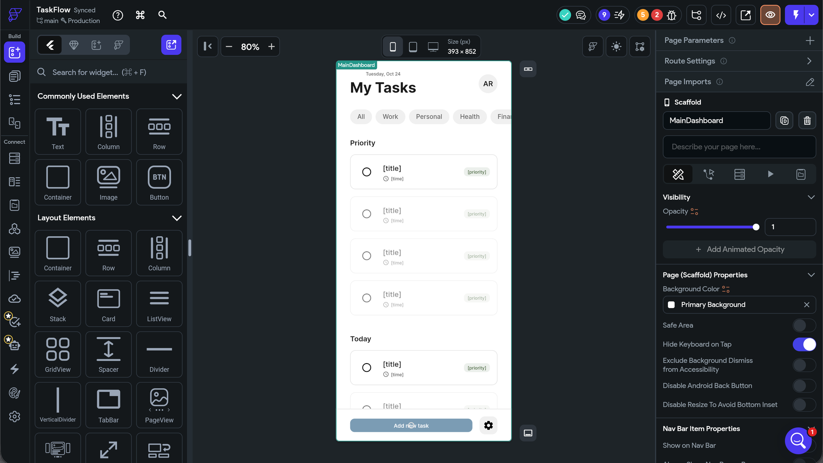Run the app with lightning bolt button
The height and width of the screenshot is (463, 823).
(x=795, y=15)
